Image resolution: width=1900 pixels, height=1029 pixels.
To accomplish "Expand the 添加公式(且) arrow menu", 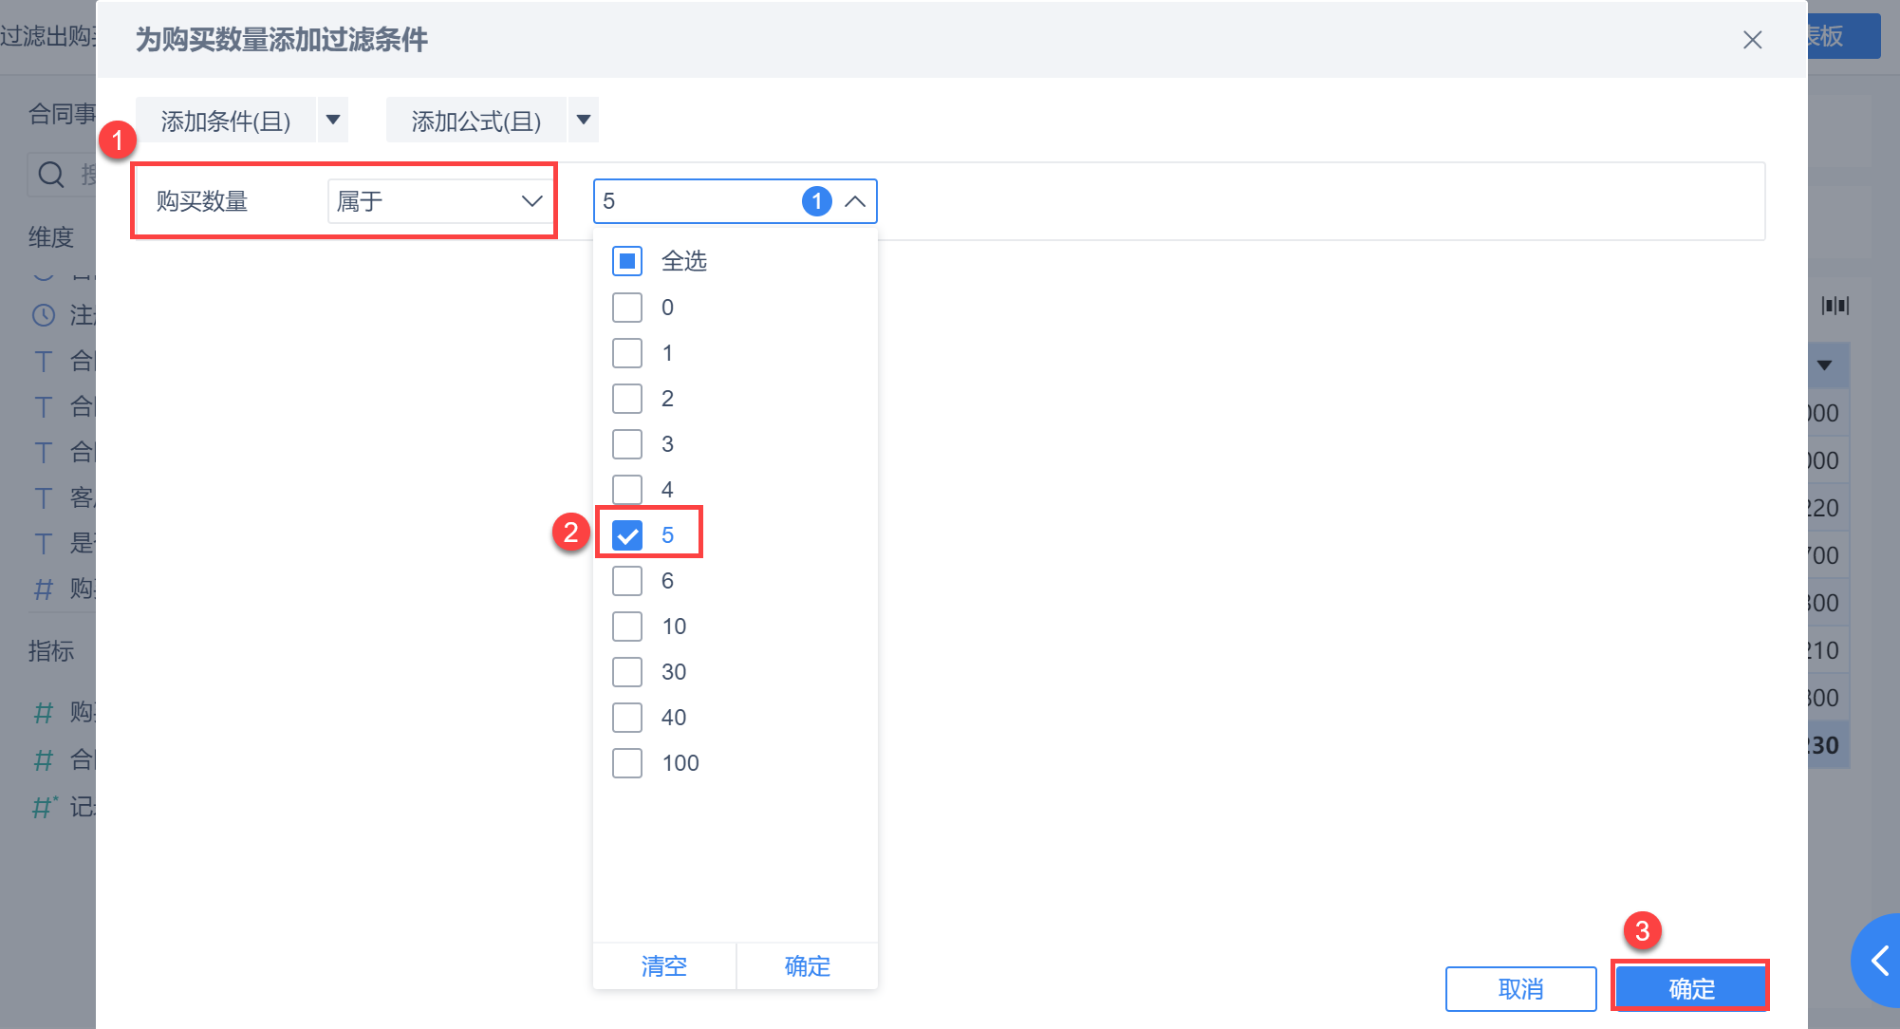I will 584,120.
